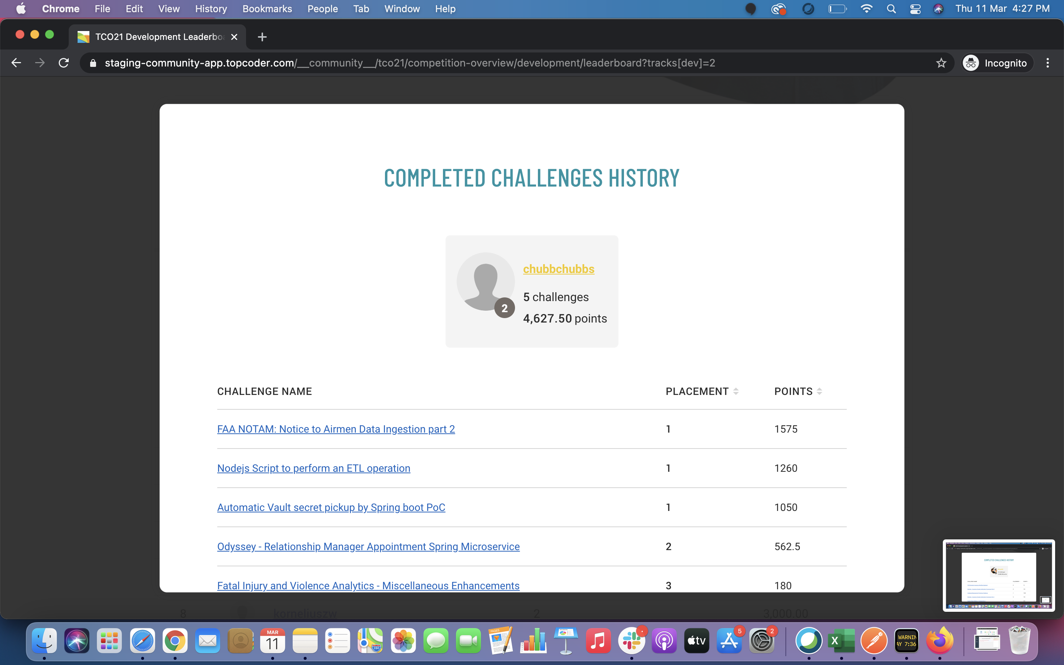The height and width of the screenshot is (665, 1064).
Task: Open Safari from the Dock
Action: [143, 641]
